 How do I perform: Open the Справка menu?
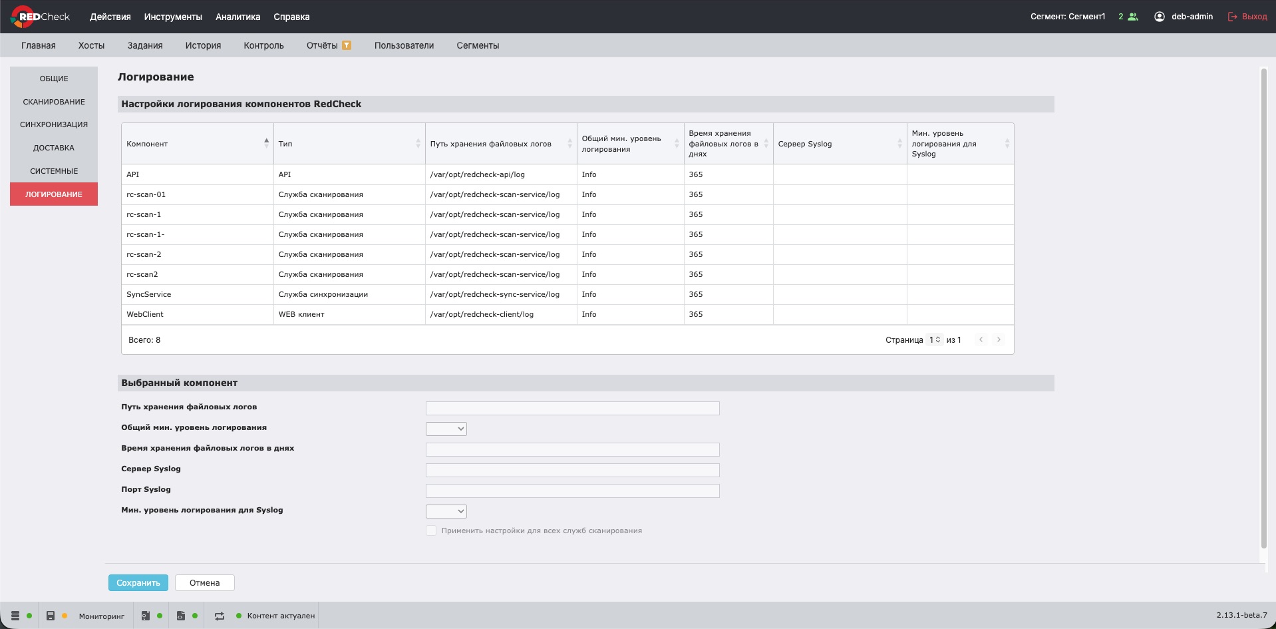pos(291,17)
